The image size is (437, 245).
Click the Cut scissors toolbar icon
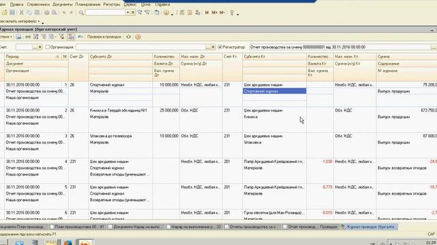21,12
